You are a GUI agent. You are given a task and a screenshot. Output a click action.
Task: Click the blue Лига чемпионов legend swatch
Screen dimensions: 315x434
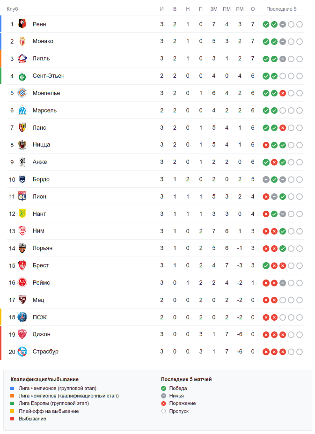(x=13, y=389)
